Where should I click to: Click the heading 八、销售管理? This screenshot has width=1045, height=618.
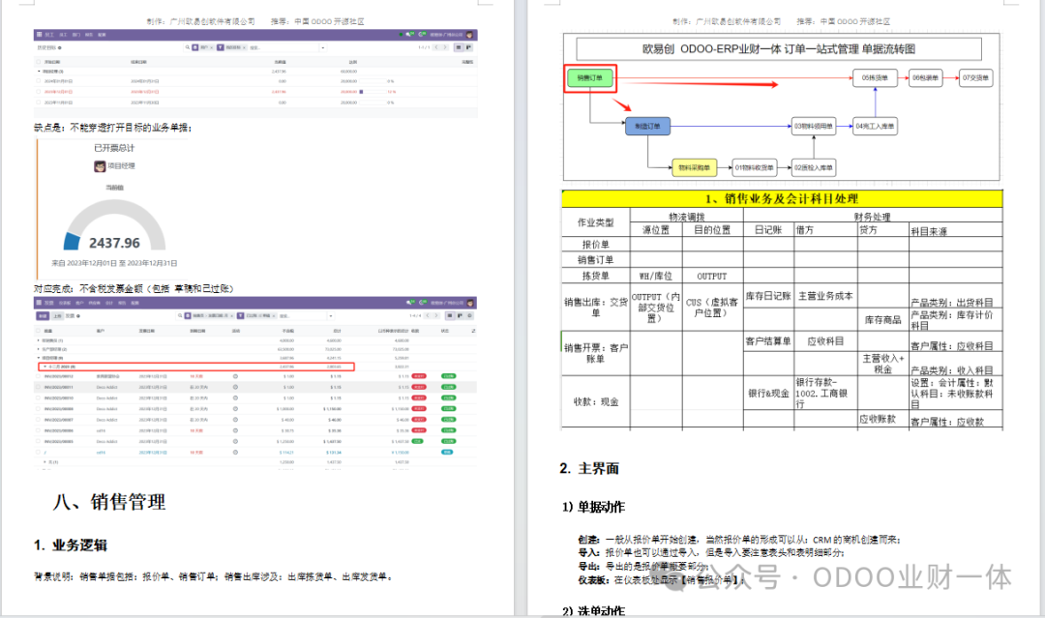tap(108, 501)
